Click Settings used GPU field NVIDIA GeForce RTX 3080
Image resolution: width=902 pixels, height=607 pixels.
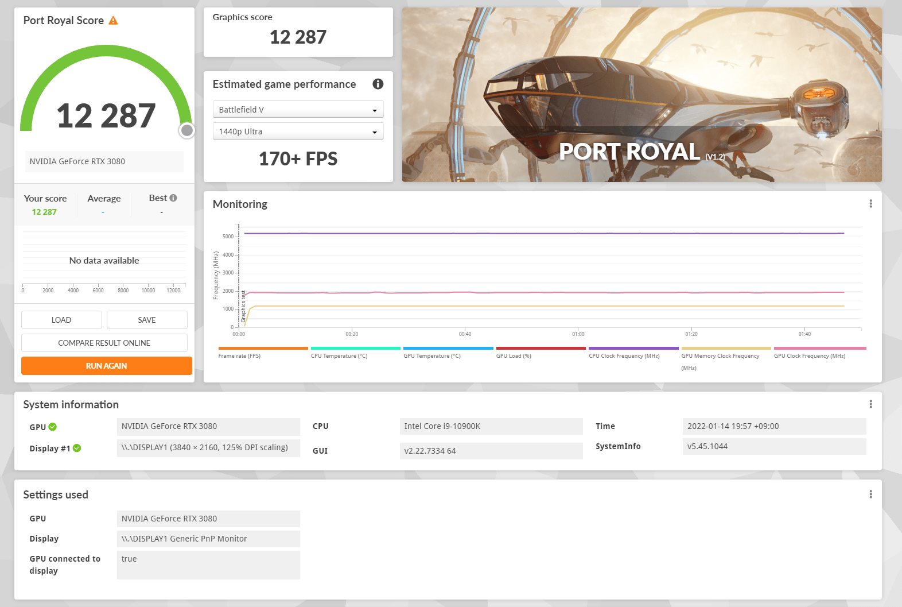pyautogui.click(x=208, y=519)
